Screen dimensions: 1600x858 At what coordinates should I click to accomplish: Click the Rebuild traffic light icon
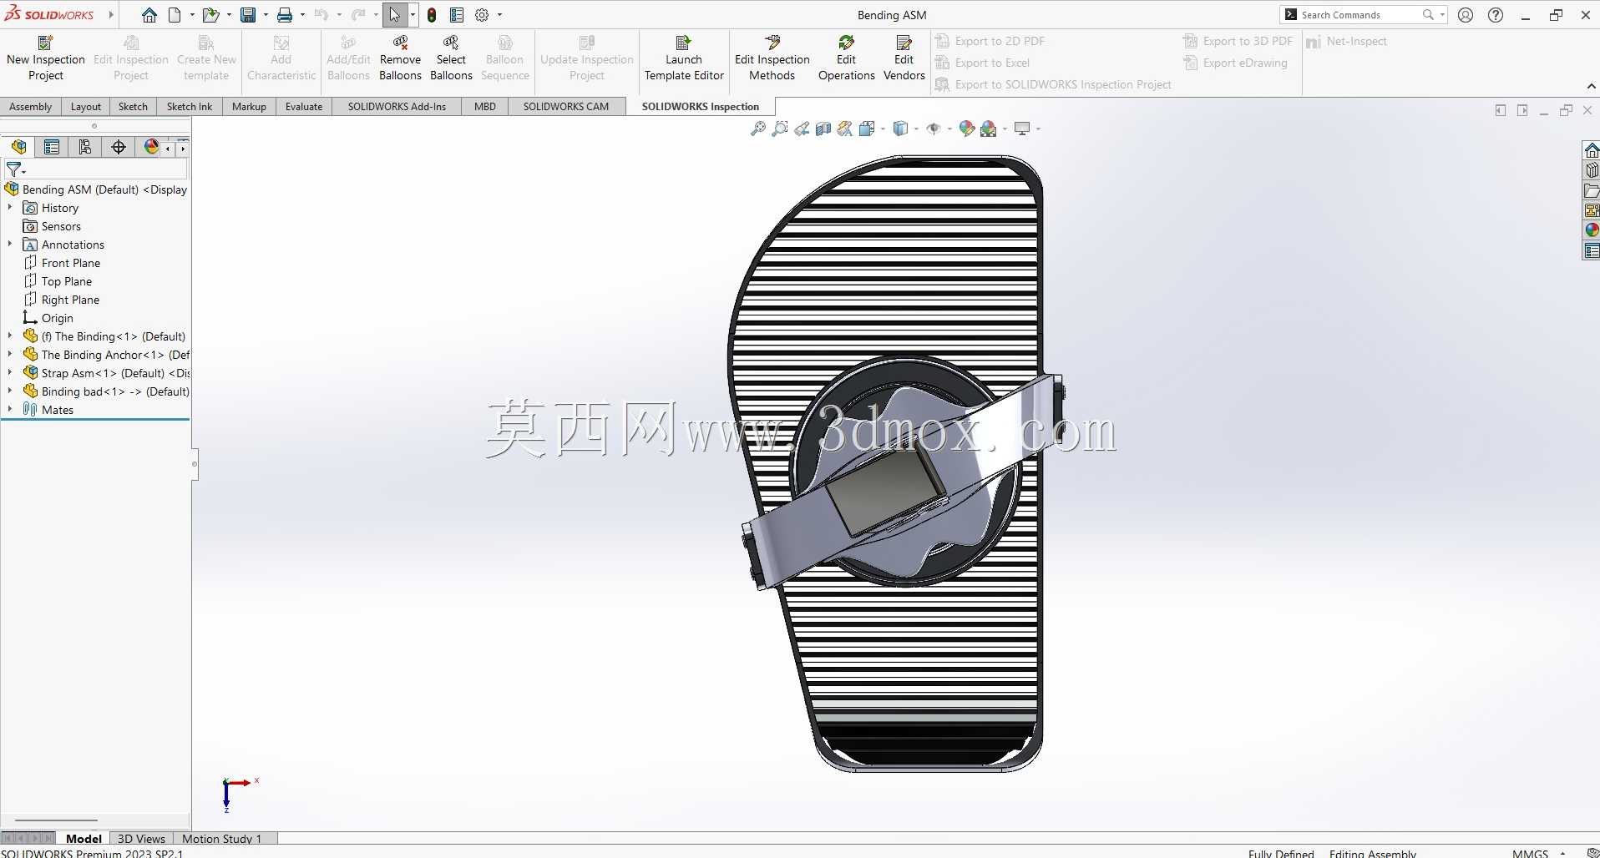[x=432, y=15]
